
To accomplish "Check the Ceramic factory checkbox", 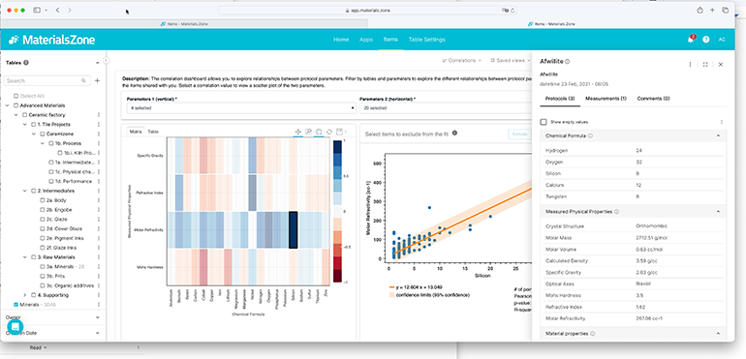I will pyautogui.click(x=24, y=115).
